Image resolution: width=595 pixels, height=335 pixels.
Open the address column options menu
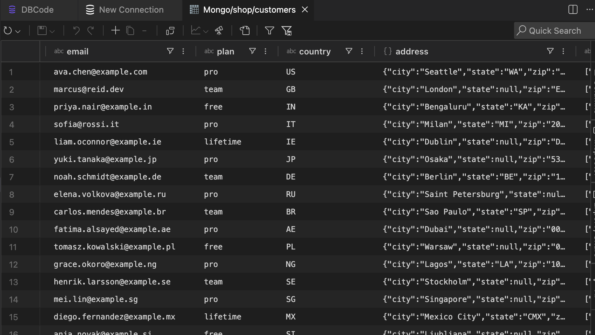pos(563,51)
